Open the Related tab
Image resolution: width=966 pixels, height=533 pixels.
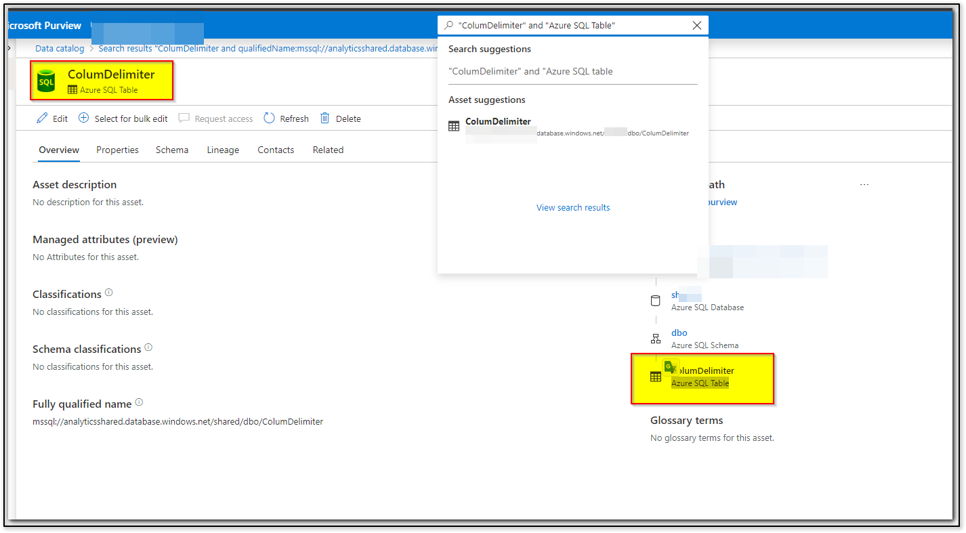pyautogui.click(x=328, y=150)
